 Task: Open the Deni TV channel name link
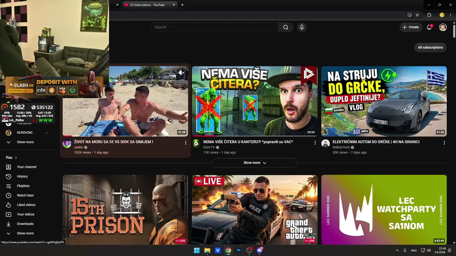pos(209,147)
